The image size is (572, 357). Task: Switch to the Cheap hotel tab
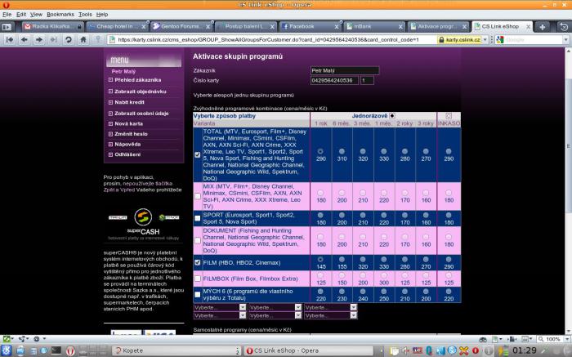tap(117, 27)
